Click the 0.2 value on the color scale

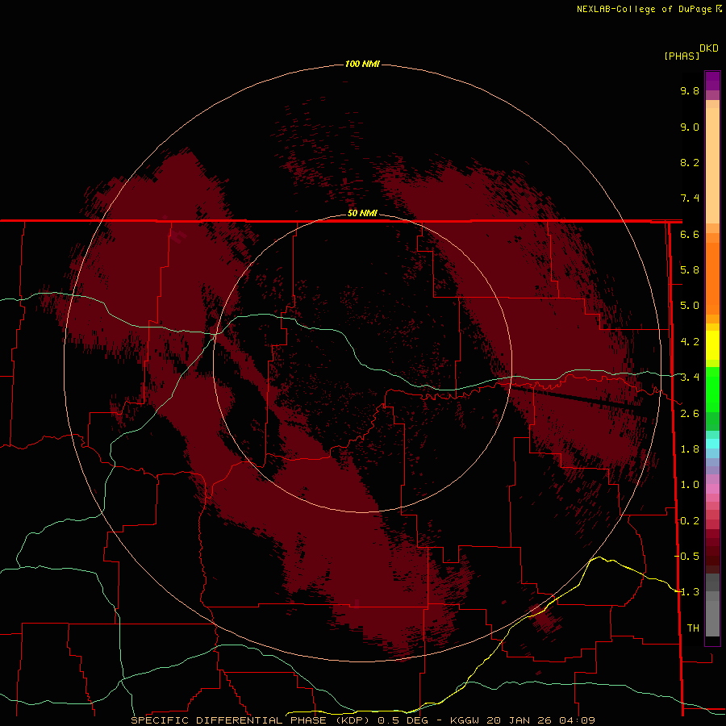(690, 521)
